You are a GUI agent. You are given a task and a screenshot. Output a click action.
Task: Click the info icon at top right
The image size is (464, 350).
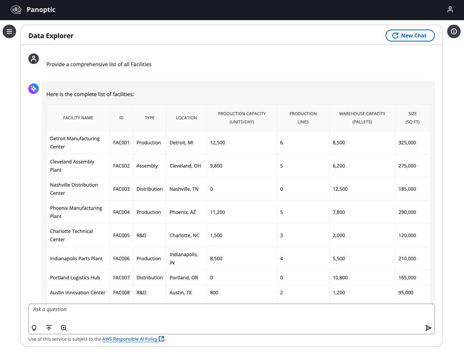coord(454,31)
